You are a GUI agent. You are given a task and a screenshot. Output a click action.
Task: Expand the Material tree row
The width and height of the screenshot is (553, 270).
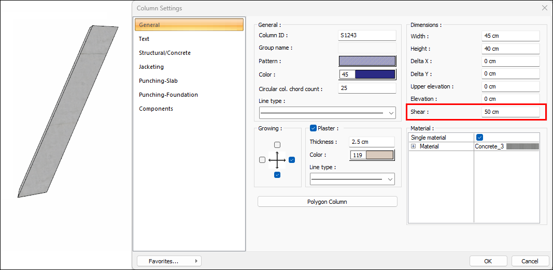[x=414, y=146]
